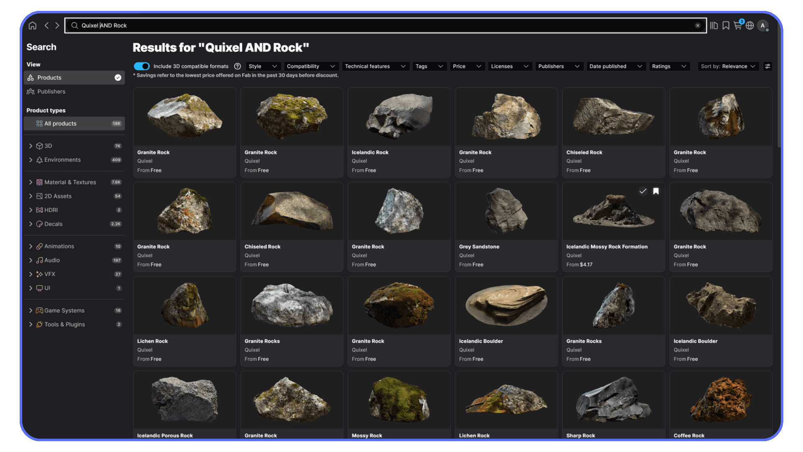Open Icelandic Mossy Rock Formation title

tap(607, 247)
